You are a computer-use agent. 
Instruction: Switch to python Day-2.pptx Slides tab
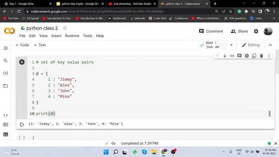point(80,3)
